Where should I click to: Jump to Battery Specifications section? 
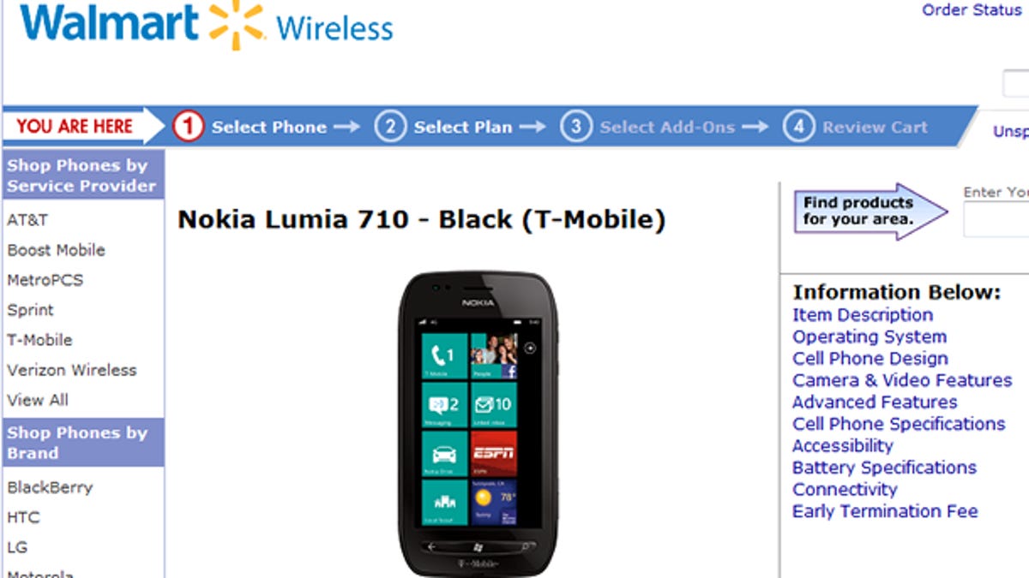coord(884,468)
